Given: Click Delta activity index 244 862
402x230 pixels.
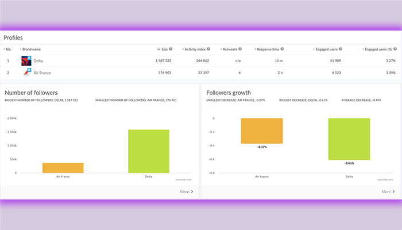Looking at the screenshot, I should (x=203, y=61).
